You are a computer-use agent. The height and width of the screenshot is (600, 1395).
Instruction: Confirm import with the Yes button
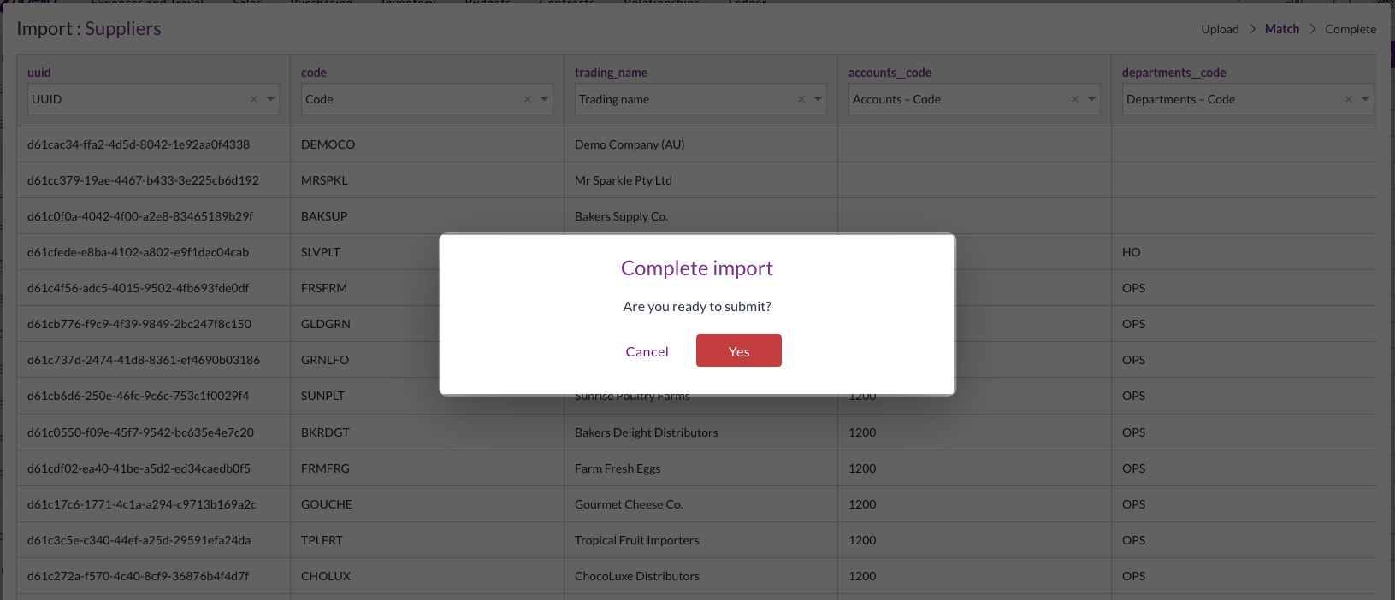pyautogui.click(x=738, y=350)
